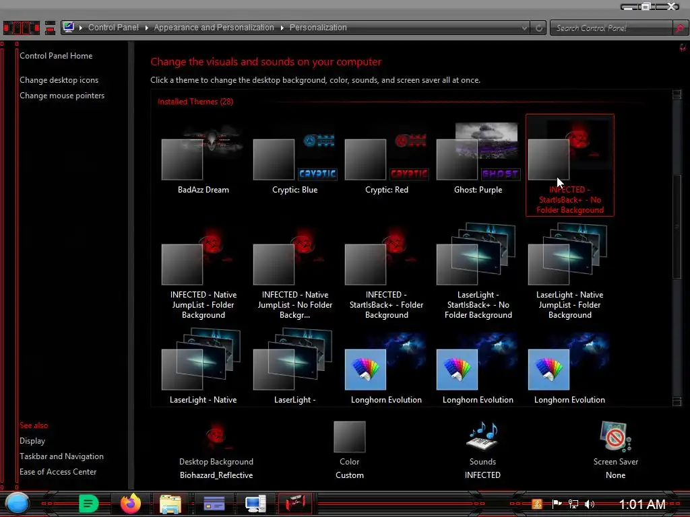Screen dimensions: 690x517
Task: Click the theme list scrollbar thumb
Action: [x=677, y=226]
